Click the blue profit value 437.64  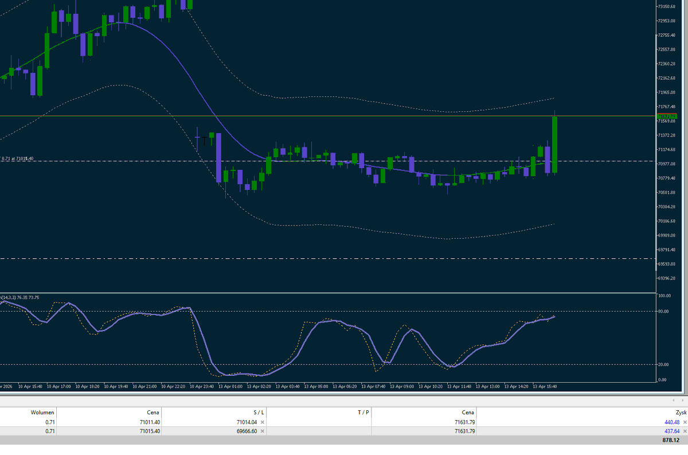[671, 431]
